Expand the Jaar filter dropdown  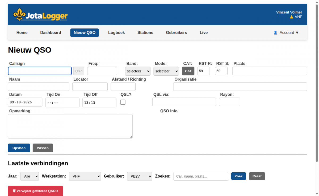pos(30,176)
